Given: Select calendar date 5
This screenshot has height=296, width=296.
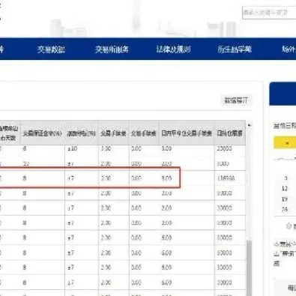Looking at the screenshot, I should (286, 178).
